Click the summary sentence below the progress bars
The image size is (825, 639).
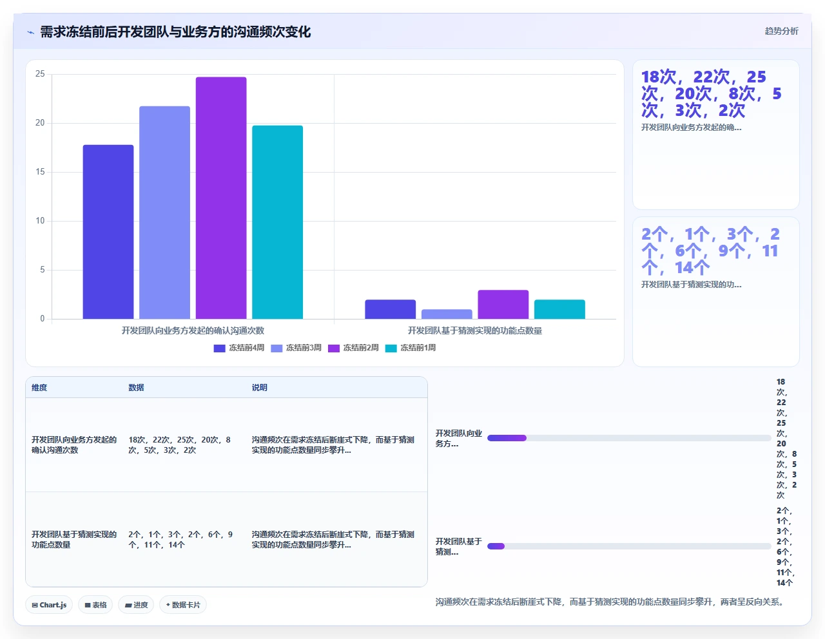610,602
